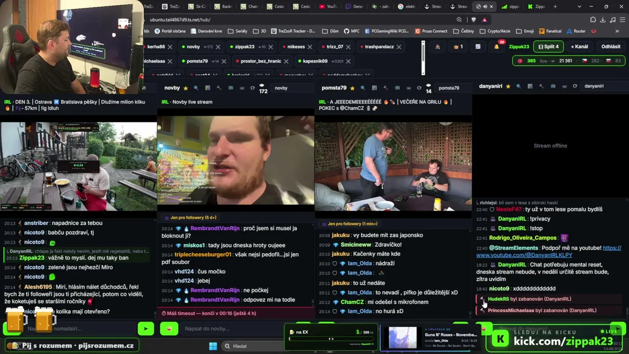The height and width of the screenshot is (354, 629).
Task: Open the Emoji bookmarks folder
Action: tap(525, 31)
